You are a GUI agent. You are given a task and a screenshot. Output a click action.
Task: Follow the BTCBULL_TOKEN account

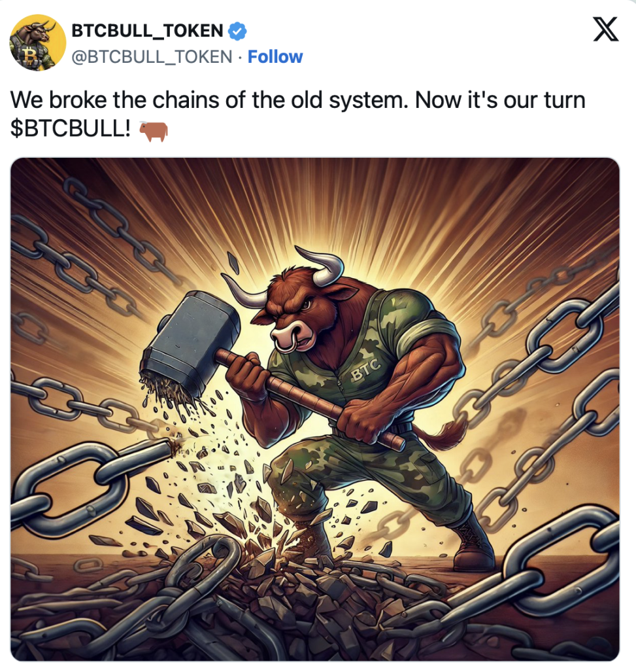click(x=275, y=56)
